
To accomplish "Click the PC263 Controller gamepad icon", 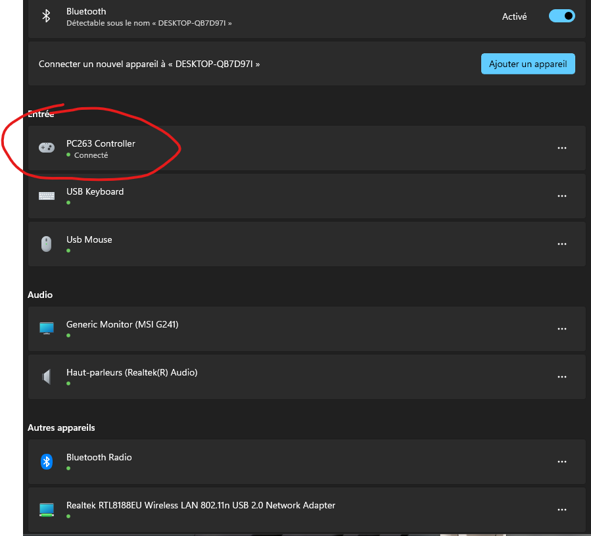I will tap(47, 147).
